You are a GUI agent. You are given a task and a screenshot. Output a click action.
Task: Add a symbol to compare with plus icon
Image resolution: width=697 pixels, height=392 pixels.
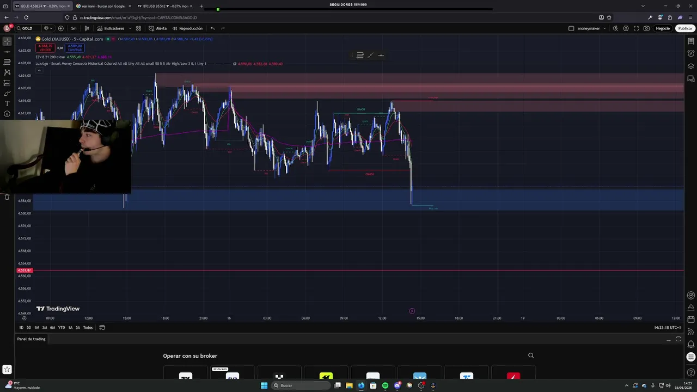60,28
